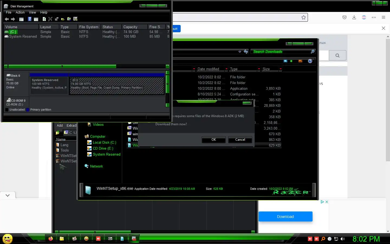This screenshot has height=244, width=390.
Task: Click the (C:) 74.90 GB partition block
Action: click(x=117, y=84)
